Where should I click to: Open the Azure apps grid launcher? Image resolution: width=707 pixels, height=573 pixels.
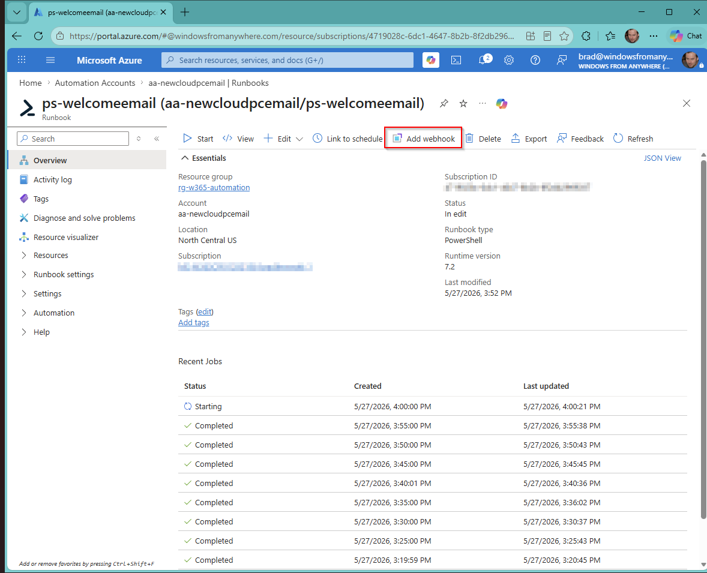(22, 60)
